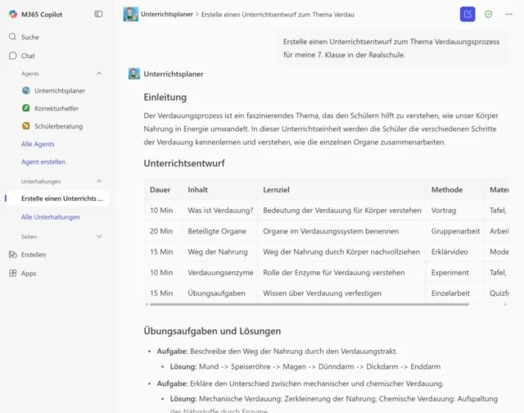524x413 pixels.
Task: Toggle the sidebar collapse panel icon
Action: 99,14
